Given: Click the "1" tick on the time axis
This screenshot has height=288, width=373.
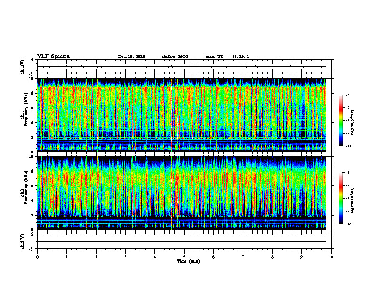Looking at the screenshot, I should click(x=66, y=257).
